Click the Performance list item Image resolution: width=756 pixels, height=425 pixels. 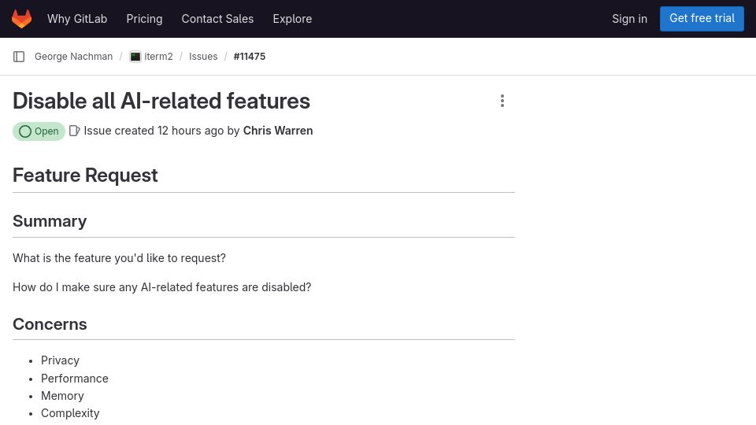click(x=75, y=379)
